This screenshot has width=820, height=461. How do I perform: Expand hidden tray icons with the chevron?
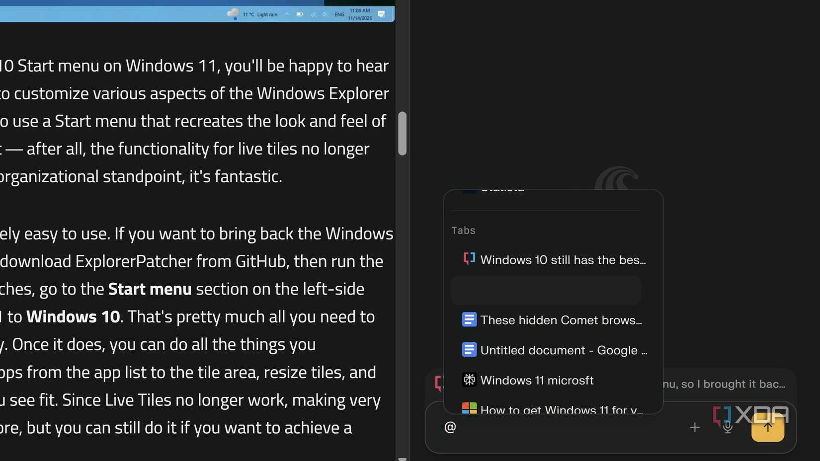pyautogui.click(x=287, y=14)
